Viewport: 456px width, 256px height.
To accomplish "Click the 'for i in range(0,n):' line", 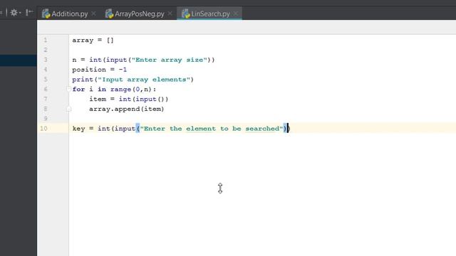I will pyautogui.click(x=114, y=90).
